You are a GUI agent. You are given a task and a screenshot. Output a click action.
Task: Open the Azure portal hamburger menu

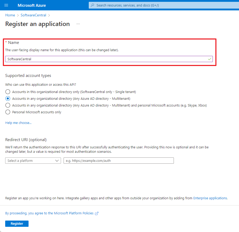6,5
